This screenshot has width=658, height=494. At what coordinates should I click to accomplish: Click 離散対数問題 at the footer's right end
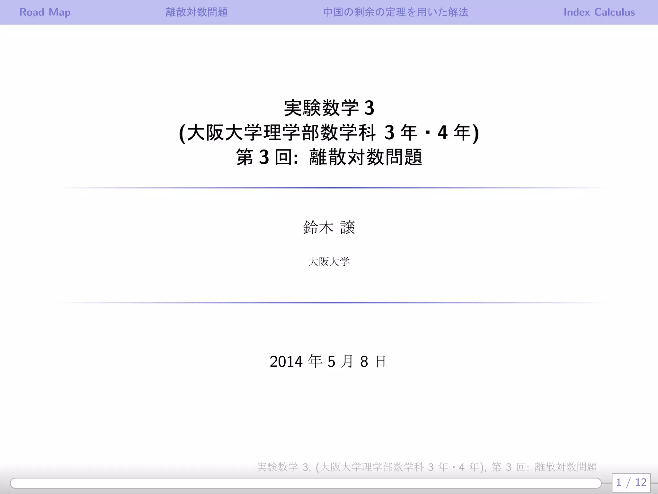click(566, 467)
